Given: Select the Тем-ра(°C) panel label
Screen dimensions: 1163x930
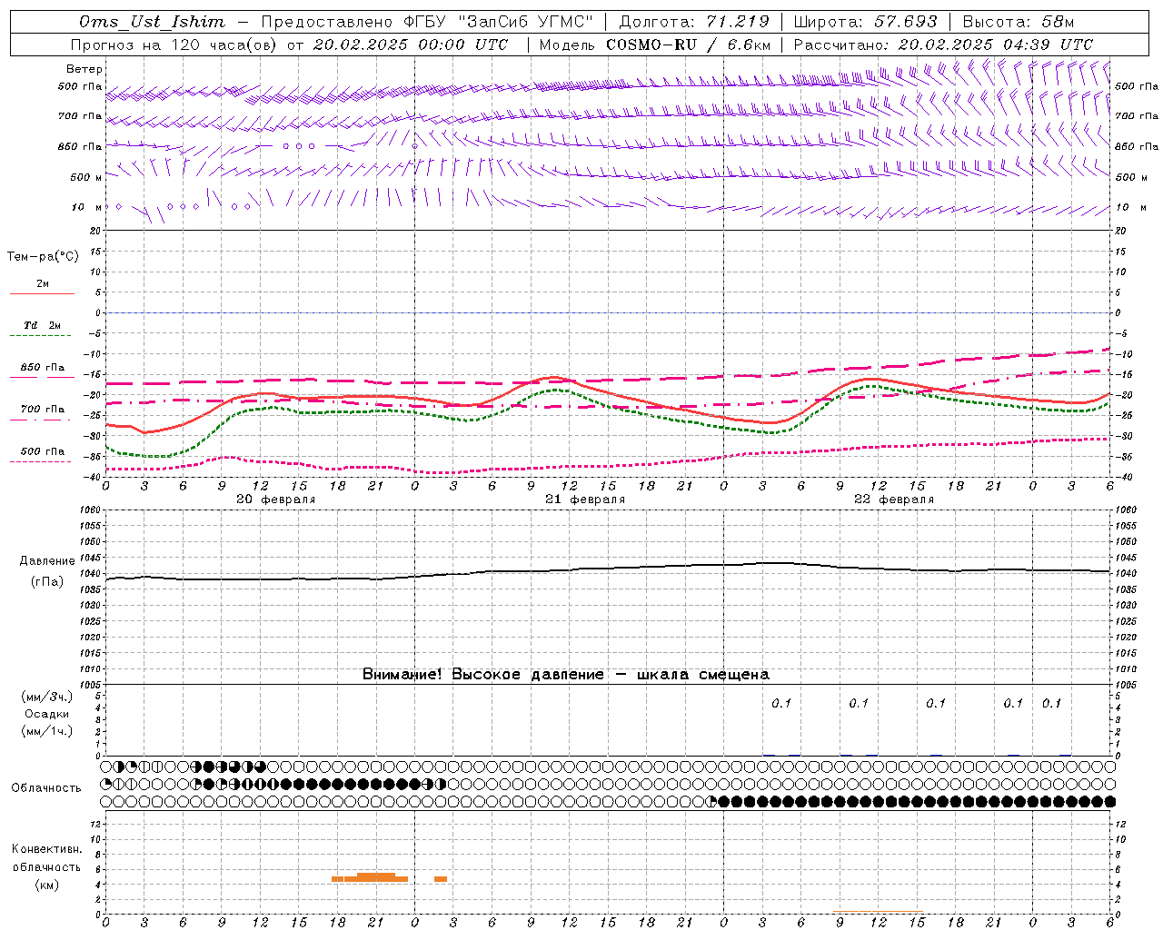Looking at the screenshot, I should tap(43, 257).
